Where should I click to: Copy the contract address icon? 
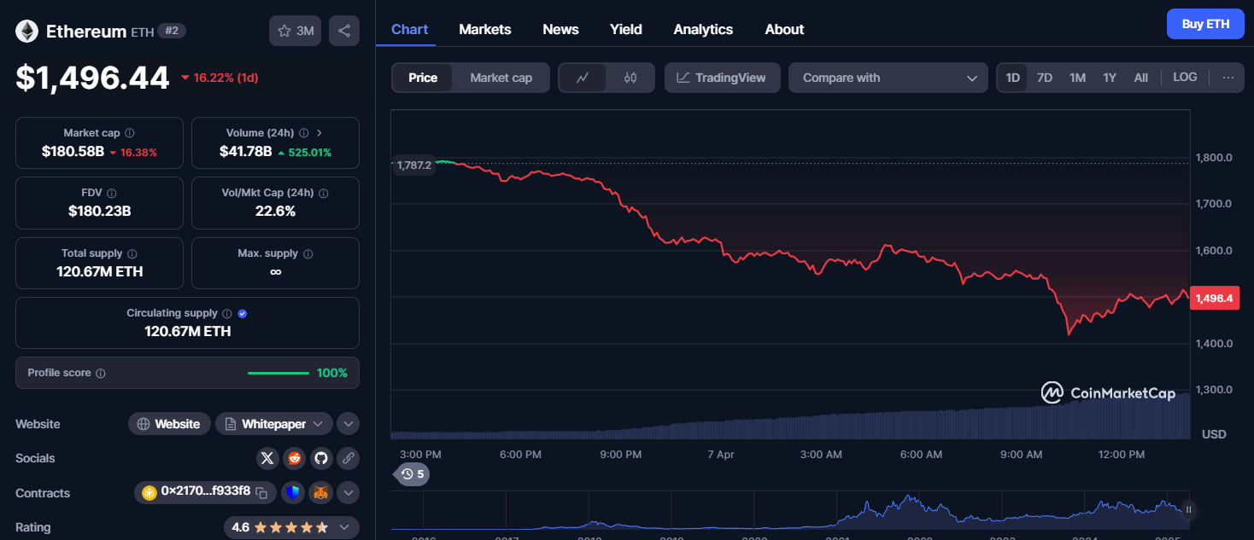262,492
